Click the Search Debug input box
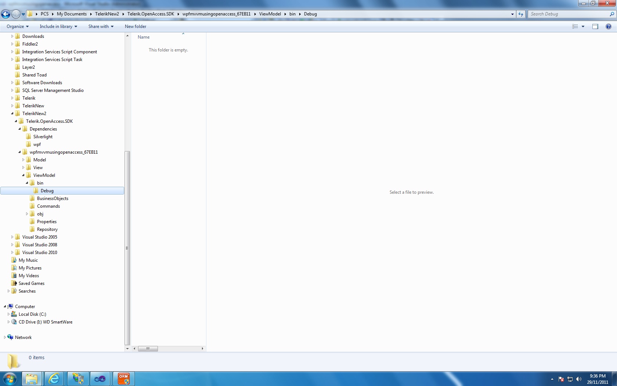The height and width of the screenshot is (386, 617). 569,14
